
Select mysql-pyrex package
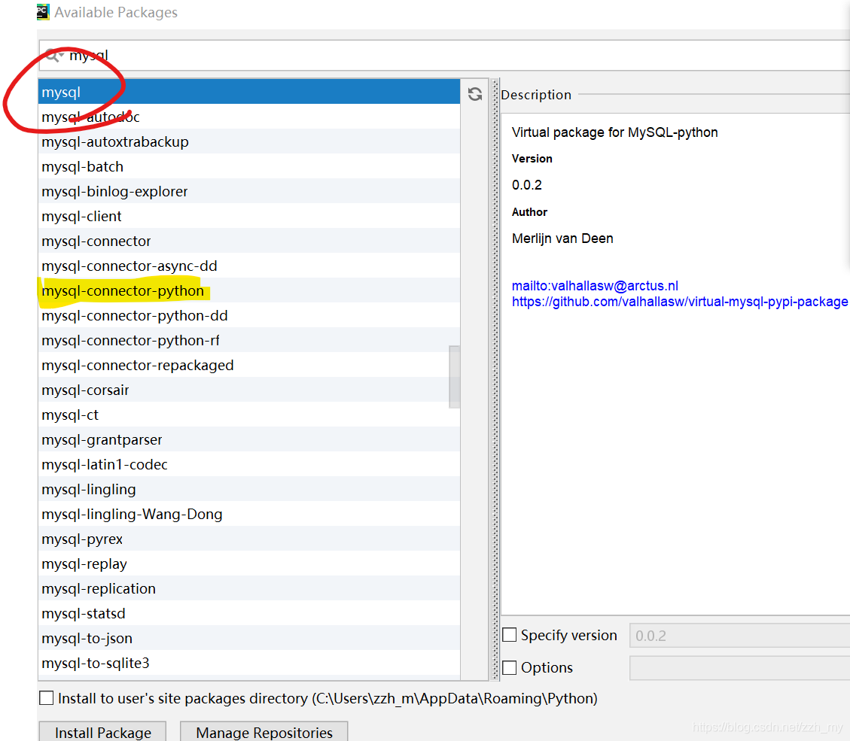[x=249, y=539]
